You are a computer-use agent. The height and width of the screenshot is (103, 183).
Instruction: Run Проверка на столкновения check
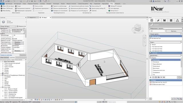(59, 11)
